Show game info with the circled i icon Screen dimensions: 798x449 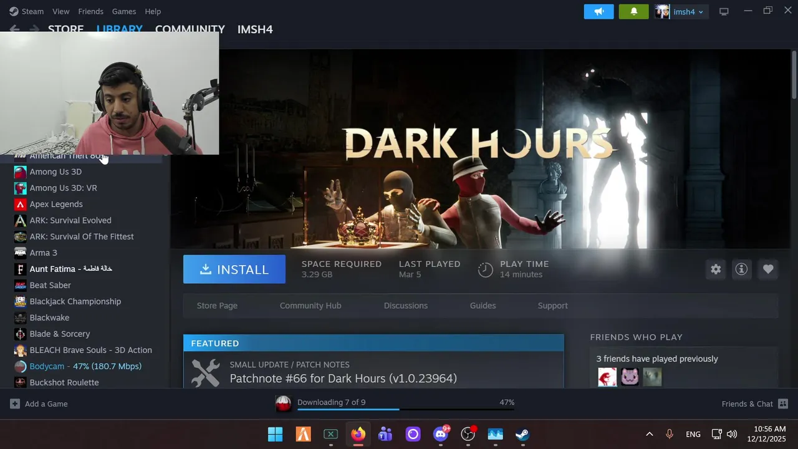(x=741, y=269)
